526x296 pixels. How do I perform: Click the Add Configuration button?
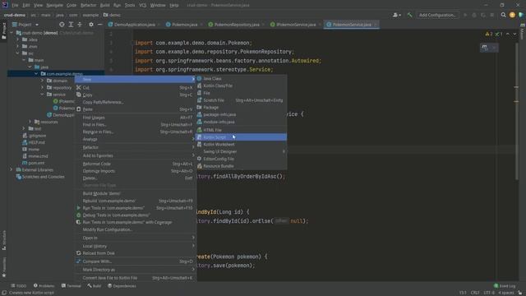(437, 15)
